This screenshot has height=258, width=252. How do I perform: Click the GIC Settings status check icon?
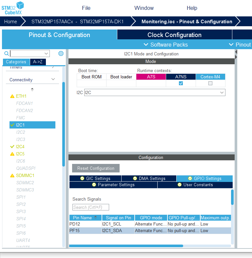click(x=82, y=178)
